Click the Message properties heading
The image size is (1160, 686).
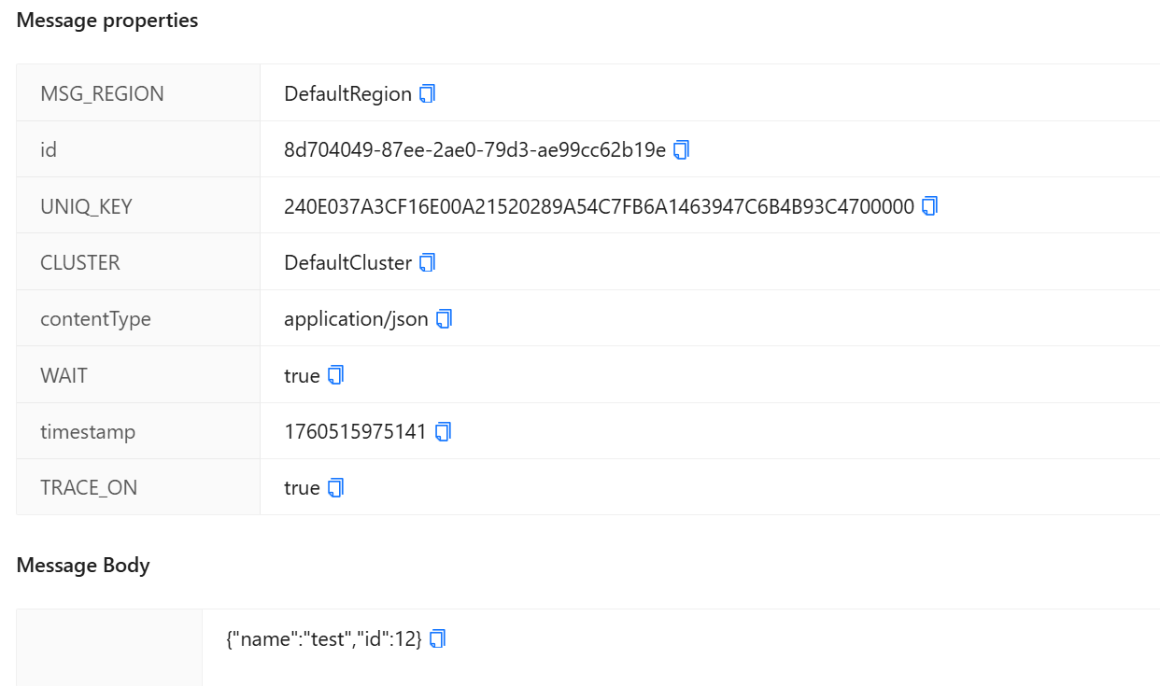(107, 21)
